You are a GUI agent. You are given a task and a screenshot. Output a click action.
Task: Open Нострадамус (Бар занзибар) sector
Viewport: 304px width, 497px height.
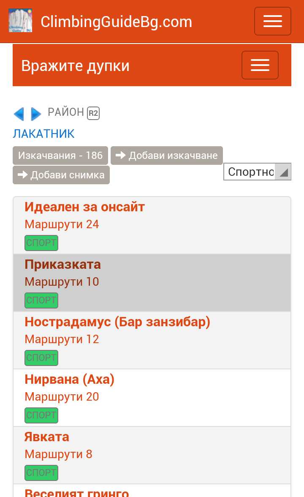[x=117, y=322]
